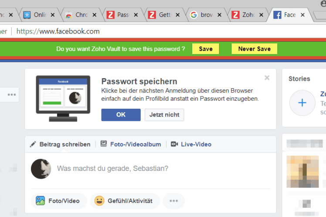326x217 pixels.
Task: Switch to the Facebook tab
Action: click(x=290, y=15)
